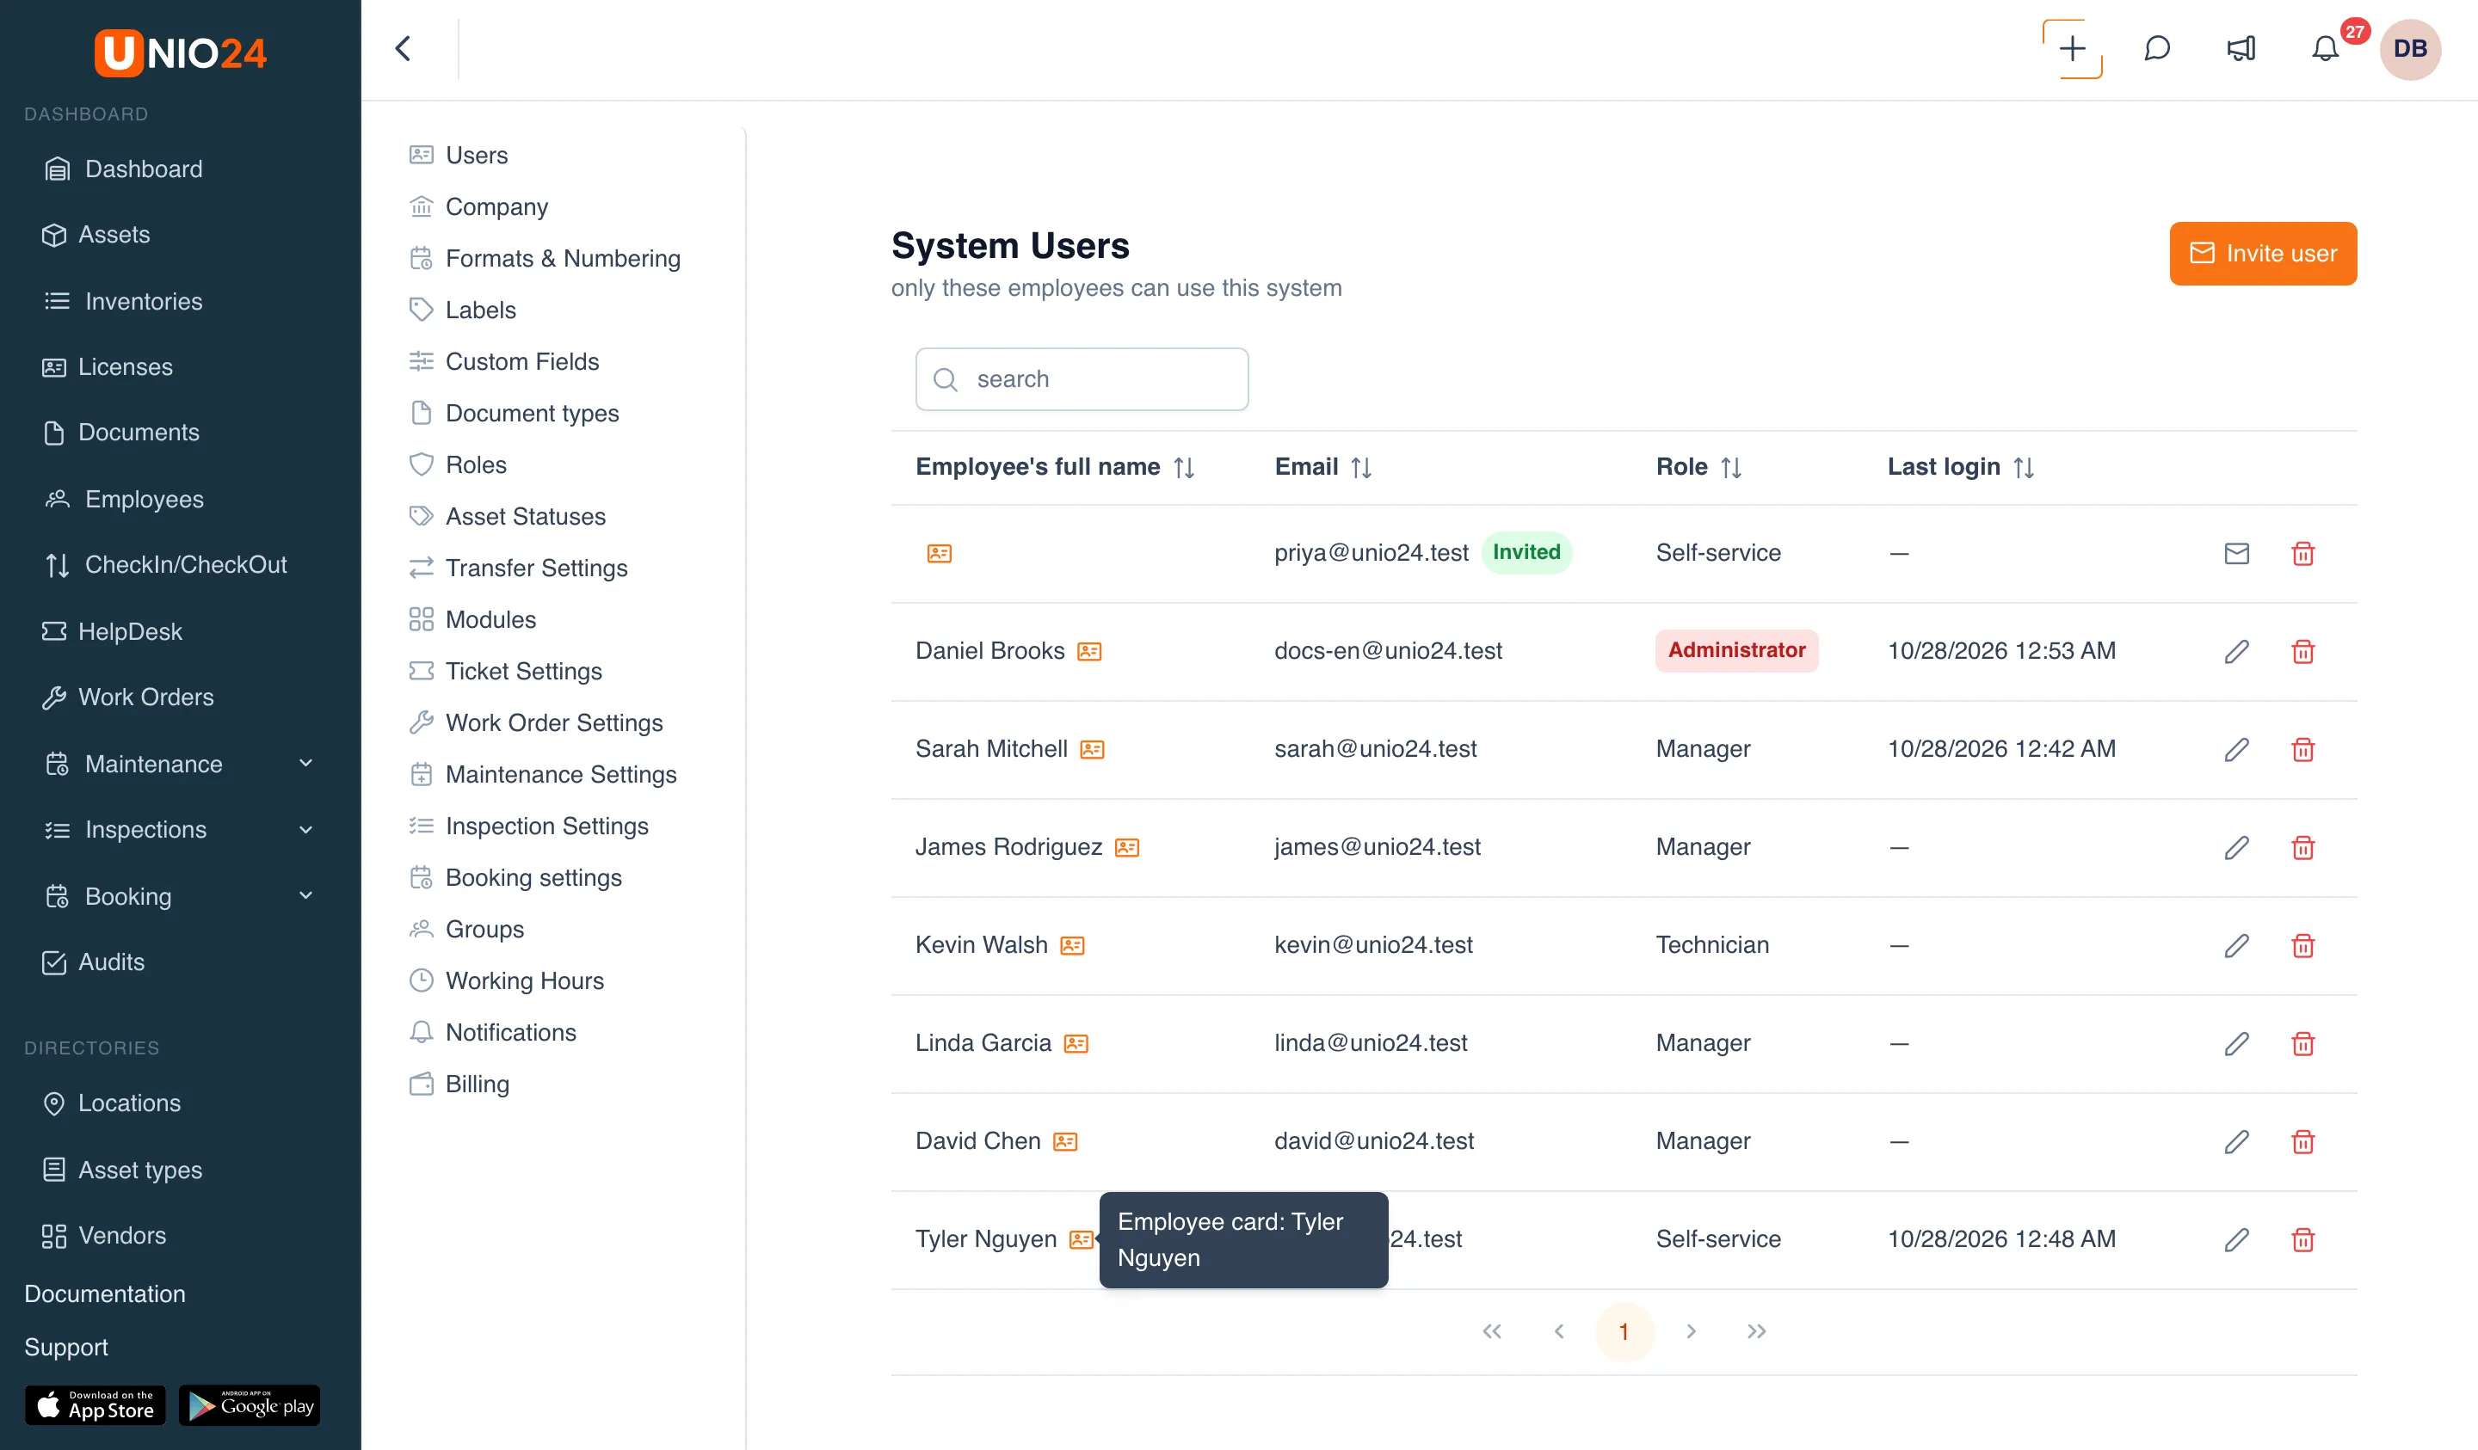2478x1450 pixels.
Task: Go to previous page of users
Action: (1558, 1331)
